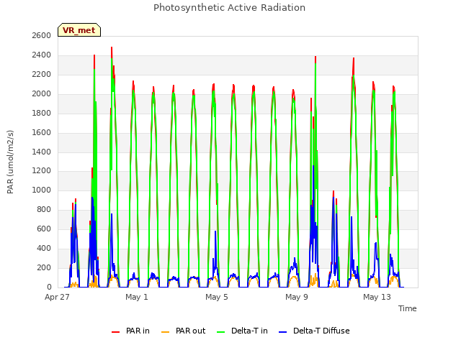Click the 1600 y-axis tick label
The image size is (461, 345).
(x=42, y=132)
